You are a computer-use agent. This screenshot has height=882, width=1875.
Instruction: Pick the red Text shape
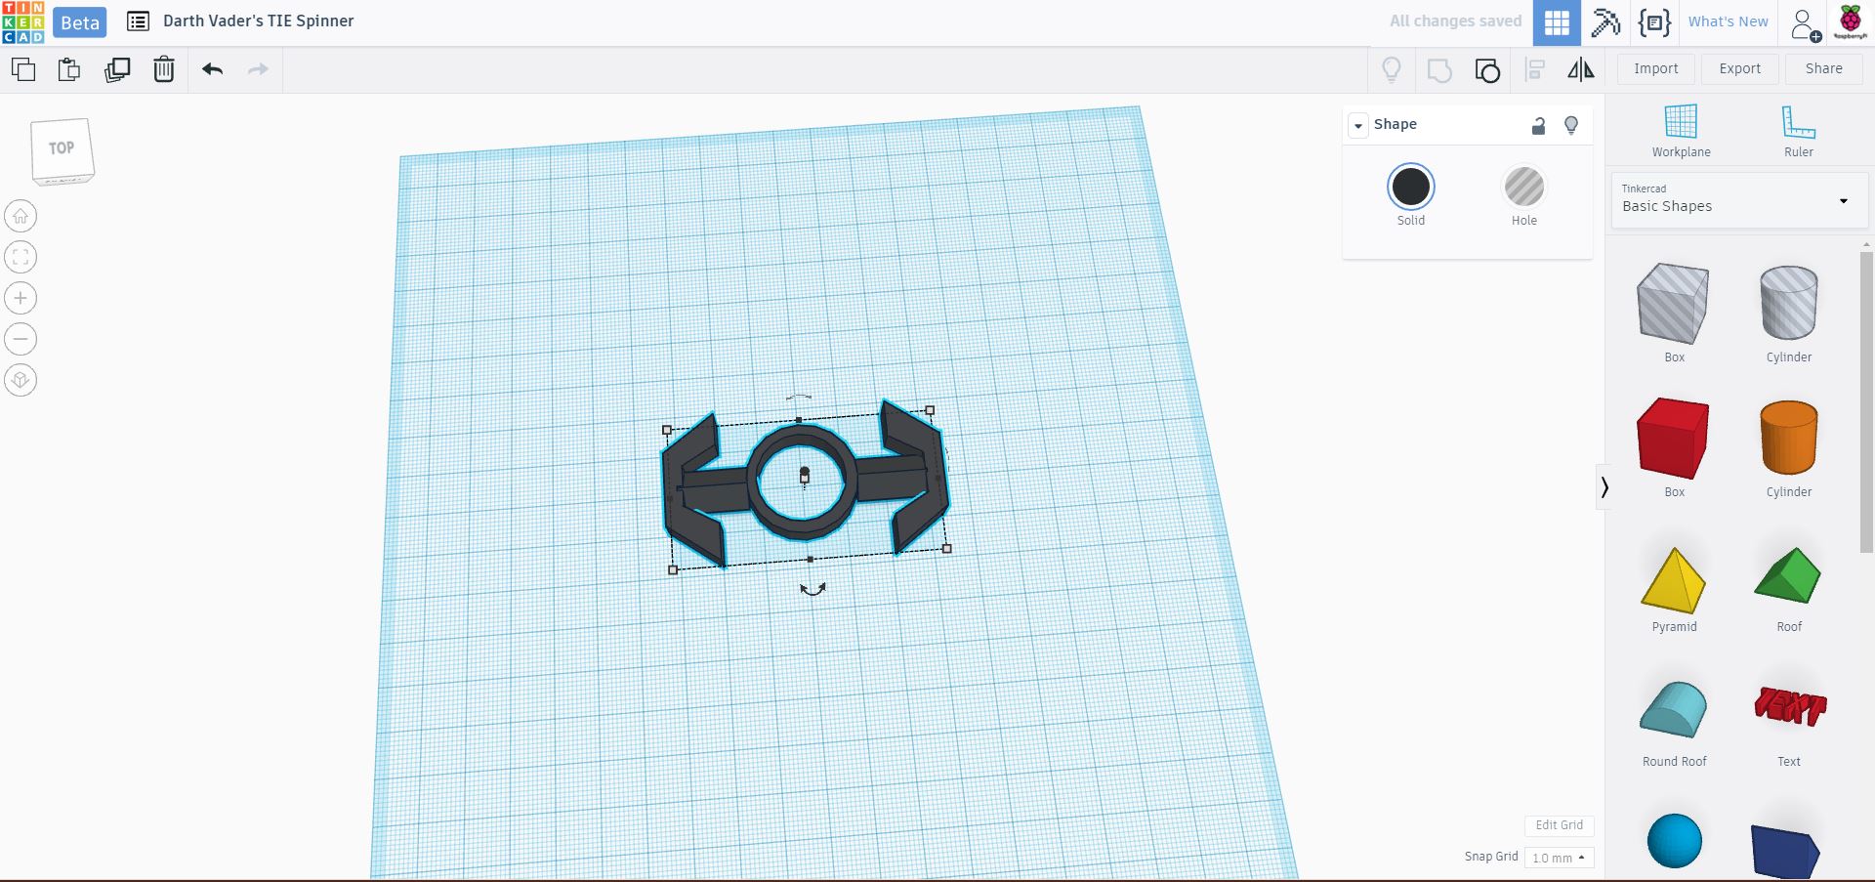pyautogui.click(x=1789, y=705)
